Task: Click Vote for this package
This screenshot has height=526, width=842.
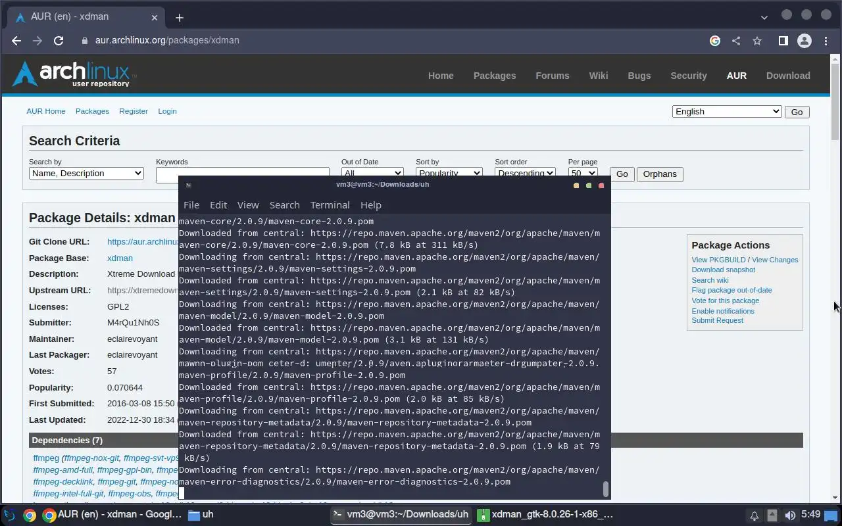Action: coord(725,300)
